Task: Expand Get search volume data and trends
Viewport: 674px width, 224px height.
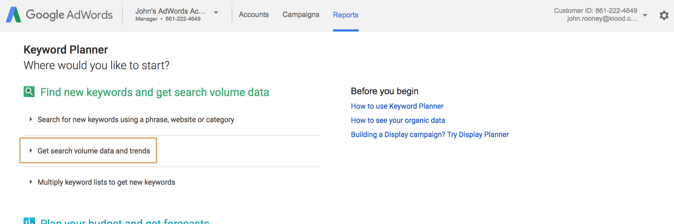Action: click(x=94, y=151)
